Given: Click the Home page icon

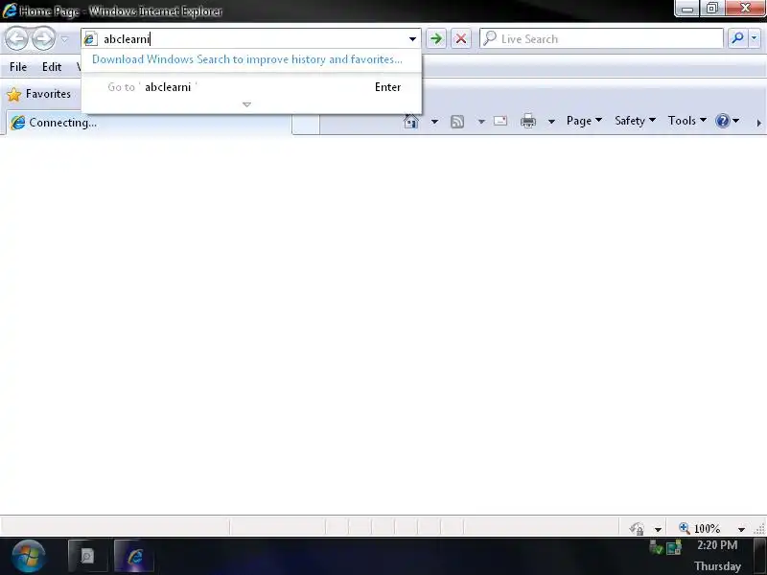Looking at the screenshot, I should pos(411,121).
